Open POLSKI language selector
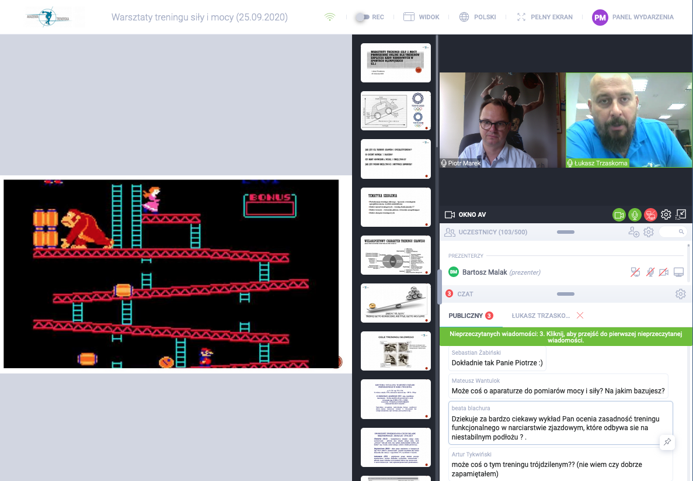 pyautogui.click(x=478, y=17)
